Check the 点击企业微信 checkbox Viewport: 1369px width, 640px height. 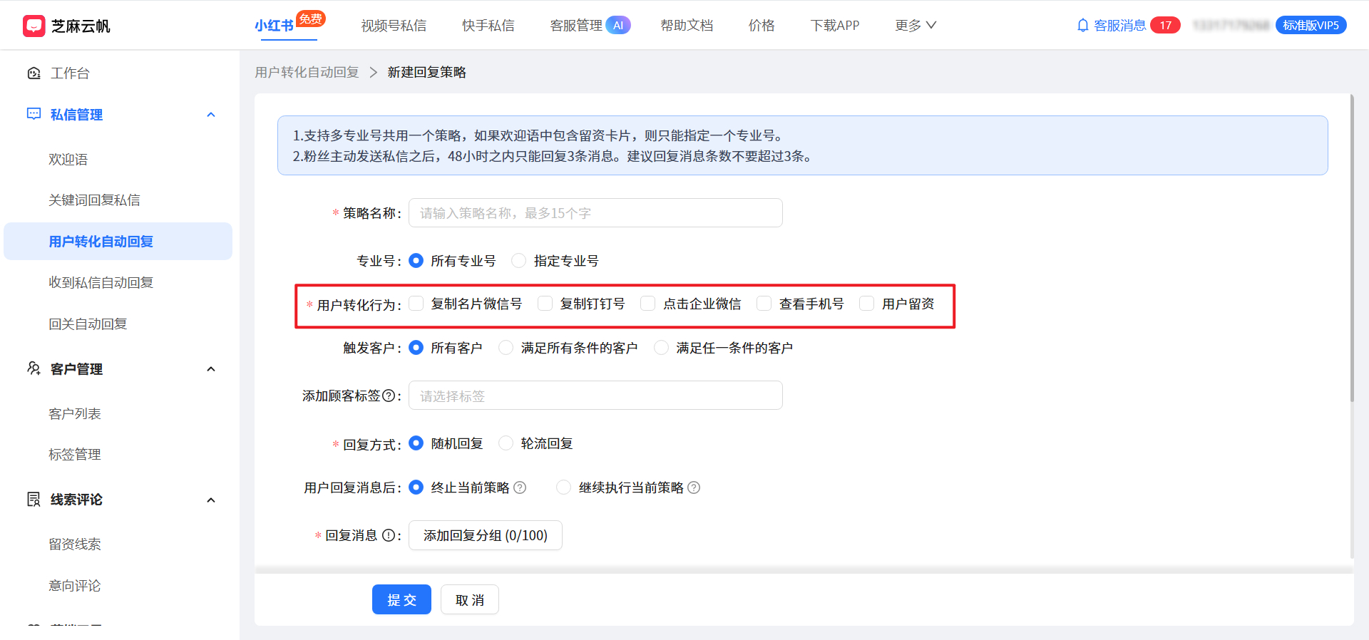click(x=648, y=304)
